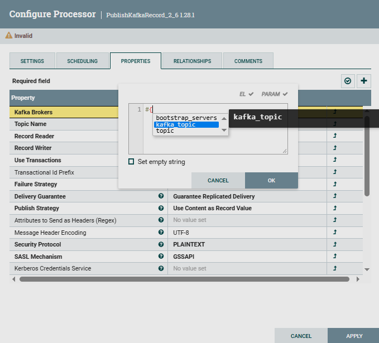Select kafka_topic from autocomplete list
The height and width of the screenshot is (343, 379).
[186, 124]
